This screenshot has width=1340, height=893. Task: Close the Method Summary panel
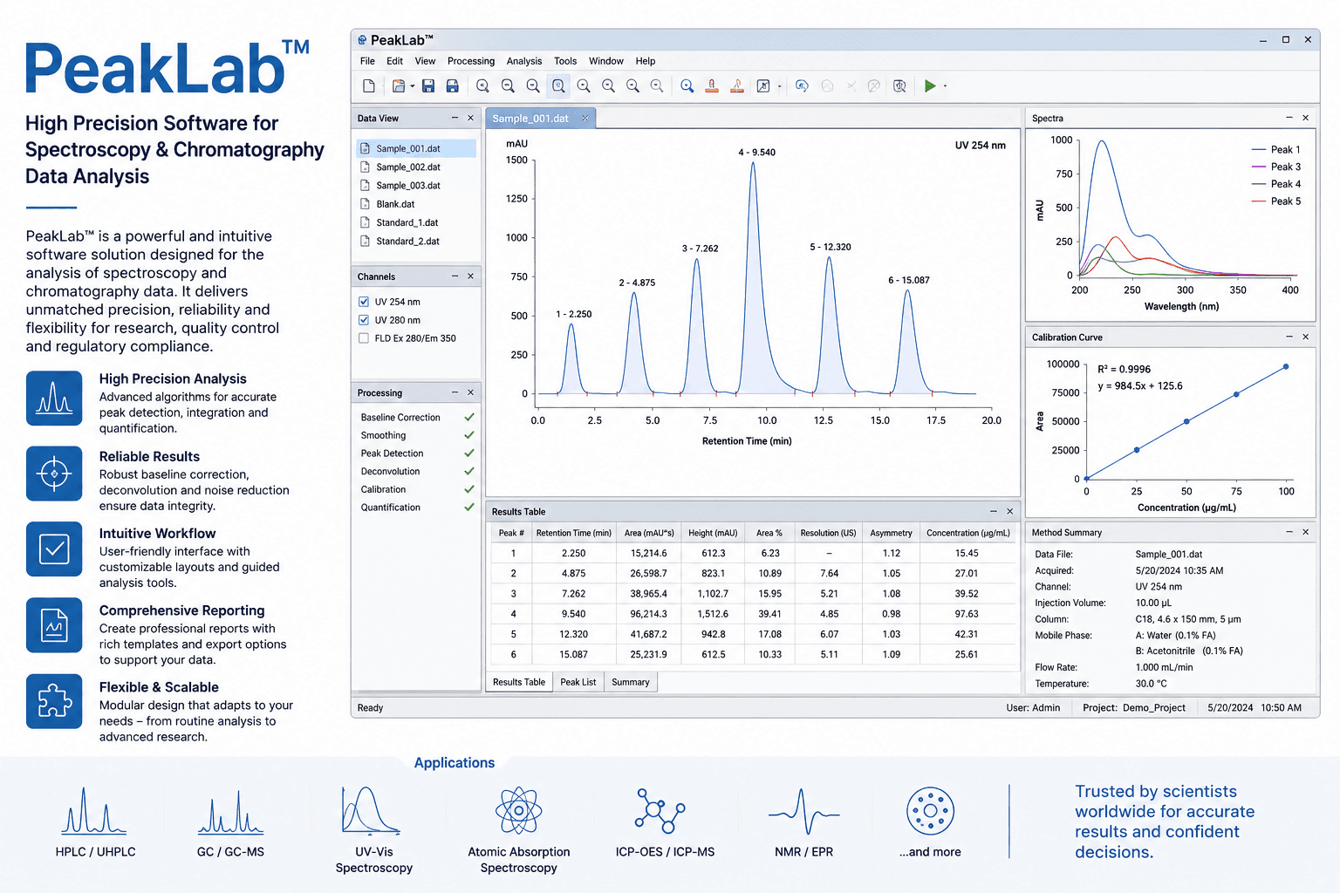coord(1306,532)
